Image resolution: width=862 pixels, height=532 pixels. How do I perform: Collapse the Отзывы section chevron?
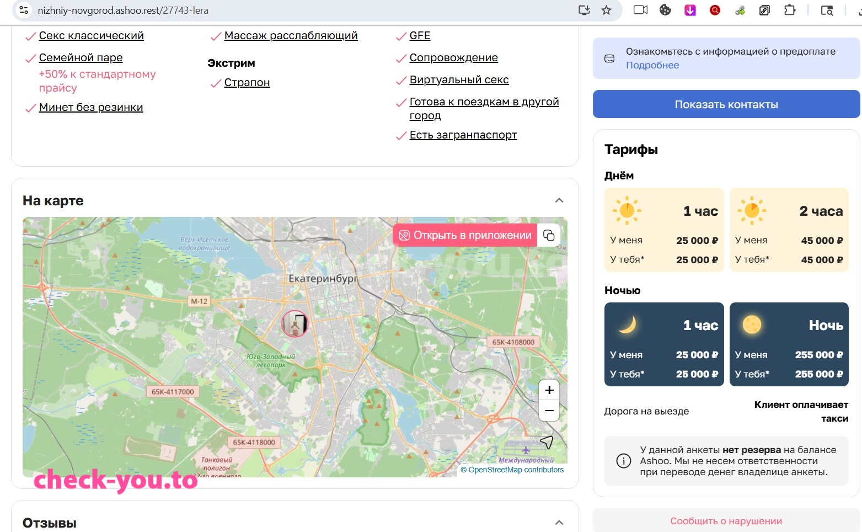[x=559, y=523]
